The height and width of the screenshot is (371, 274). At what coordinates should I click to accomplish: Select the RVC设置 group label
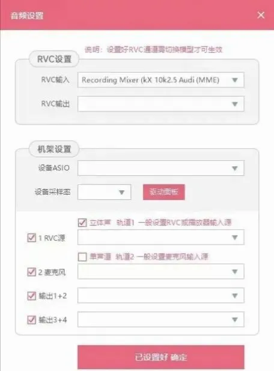54,59
